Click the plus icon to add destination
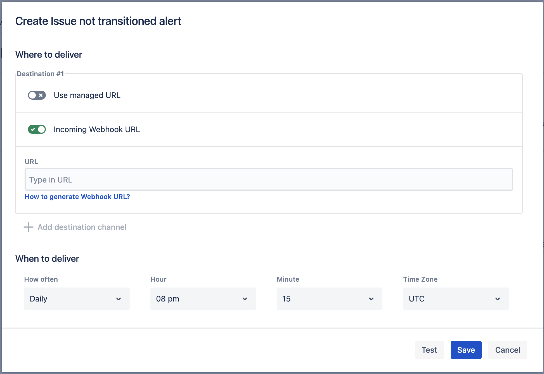544x374 pixels. click(x=29, y=227)
